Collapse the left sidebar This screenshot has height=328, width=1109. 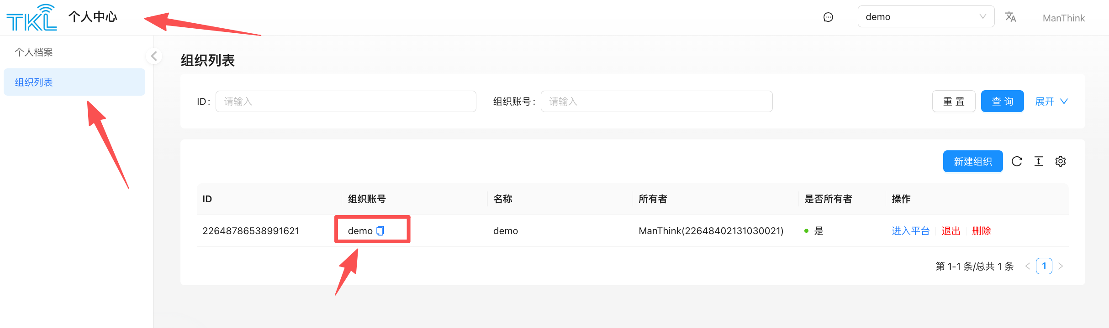click(x=154, y=56)
